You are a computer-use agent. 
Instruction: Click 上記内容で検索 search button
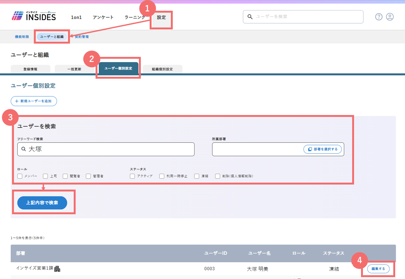pos(42,203)
